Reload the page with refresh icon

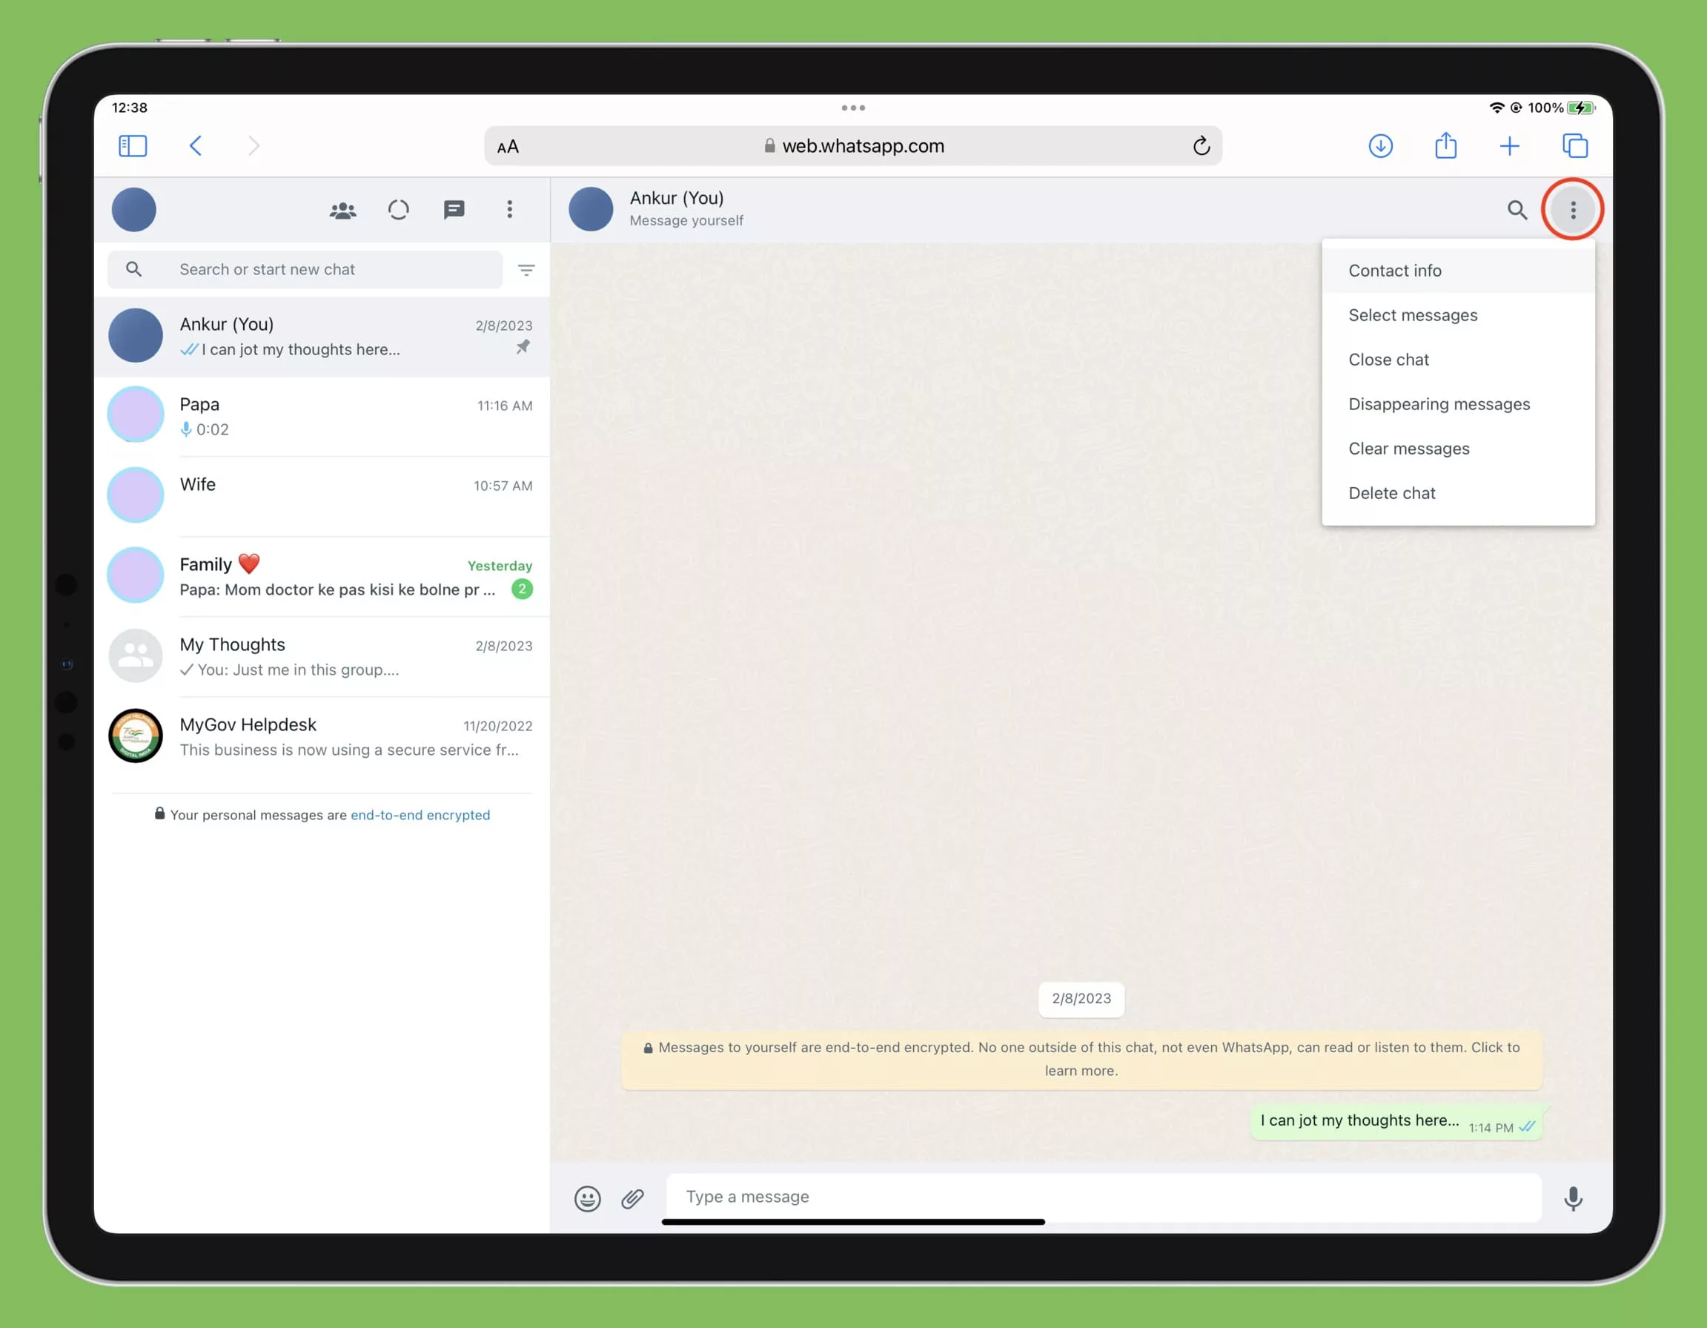[1201, 145]
